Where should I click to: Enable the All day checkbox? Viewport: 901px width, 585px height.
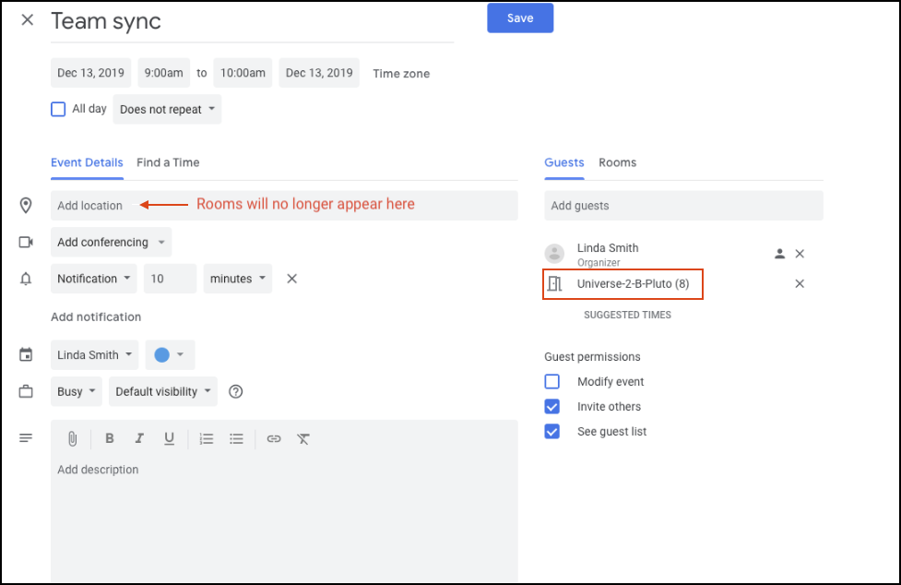pyautogui.click(x=58, y=109)
